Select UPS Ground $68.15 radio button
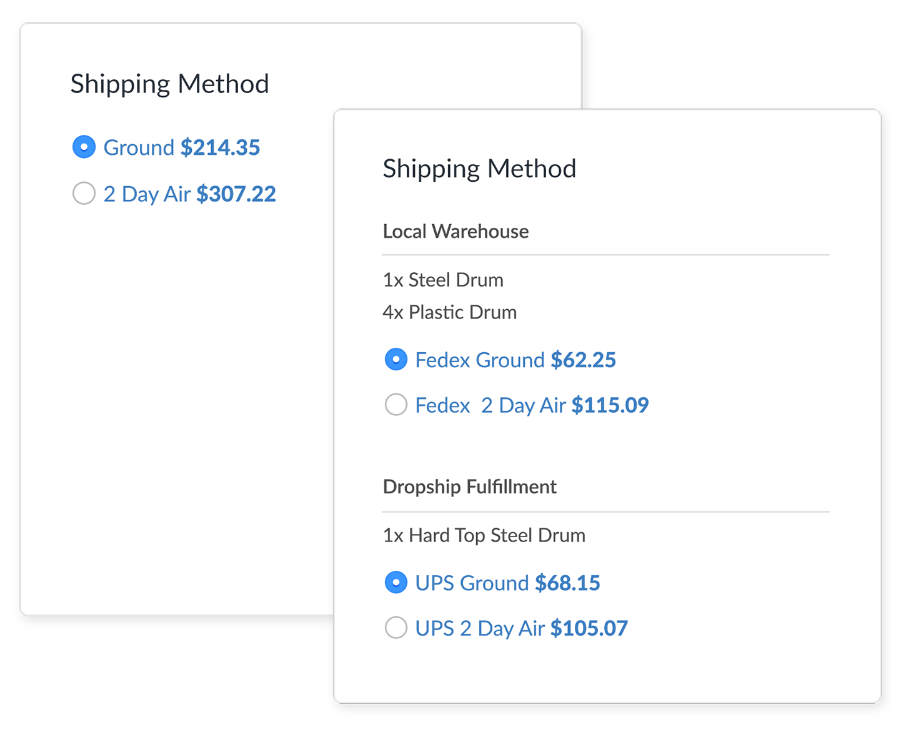The width and height of the screenshot is (906, 740). (396, 583)
